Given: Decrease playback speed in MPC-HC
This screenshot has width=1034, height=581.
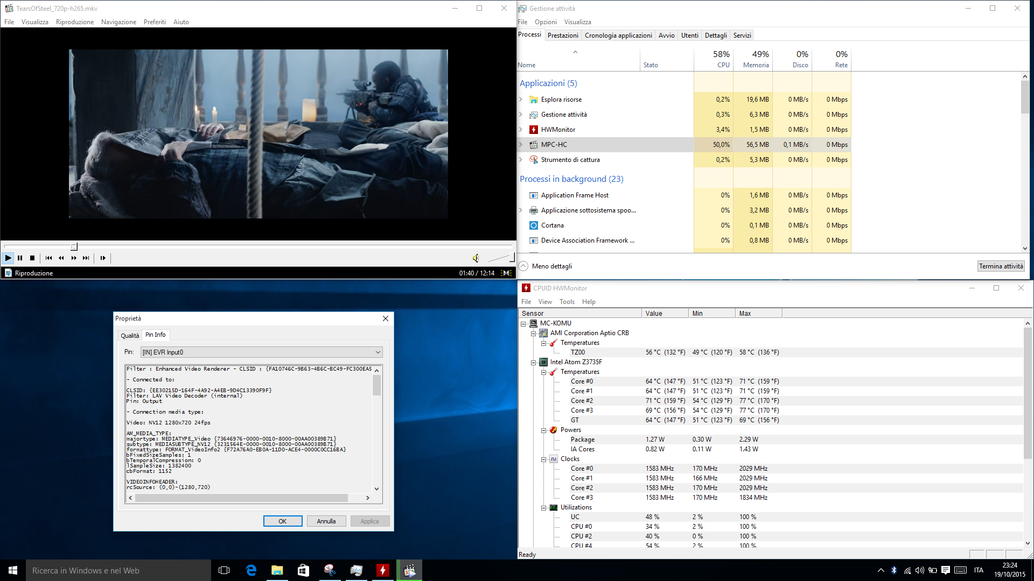Looking at the screenshot, I should [x=61, y=258].
